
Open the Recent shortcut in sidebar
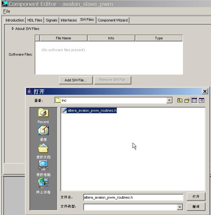(43, 116)
